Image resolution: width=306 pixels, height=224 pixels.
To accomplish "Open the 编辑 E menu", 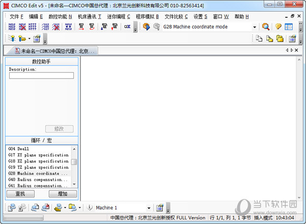I will [36, 17].
